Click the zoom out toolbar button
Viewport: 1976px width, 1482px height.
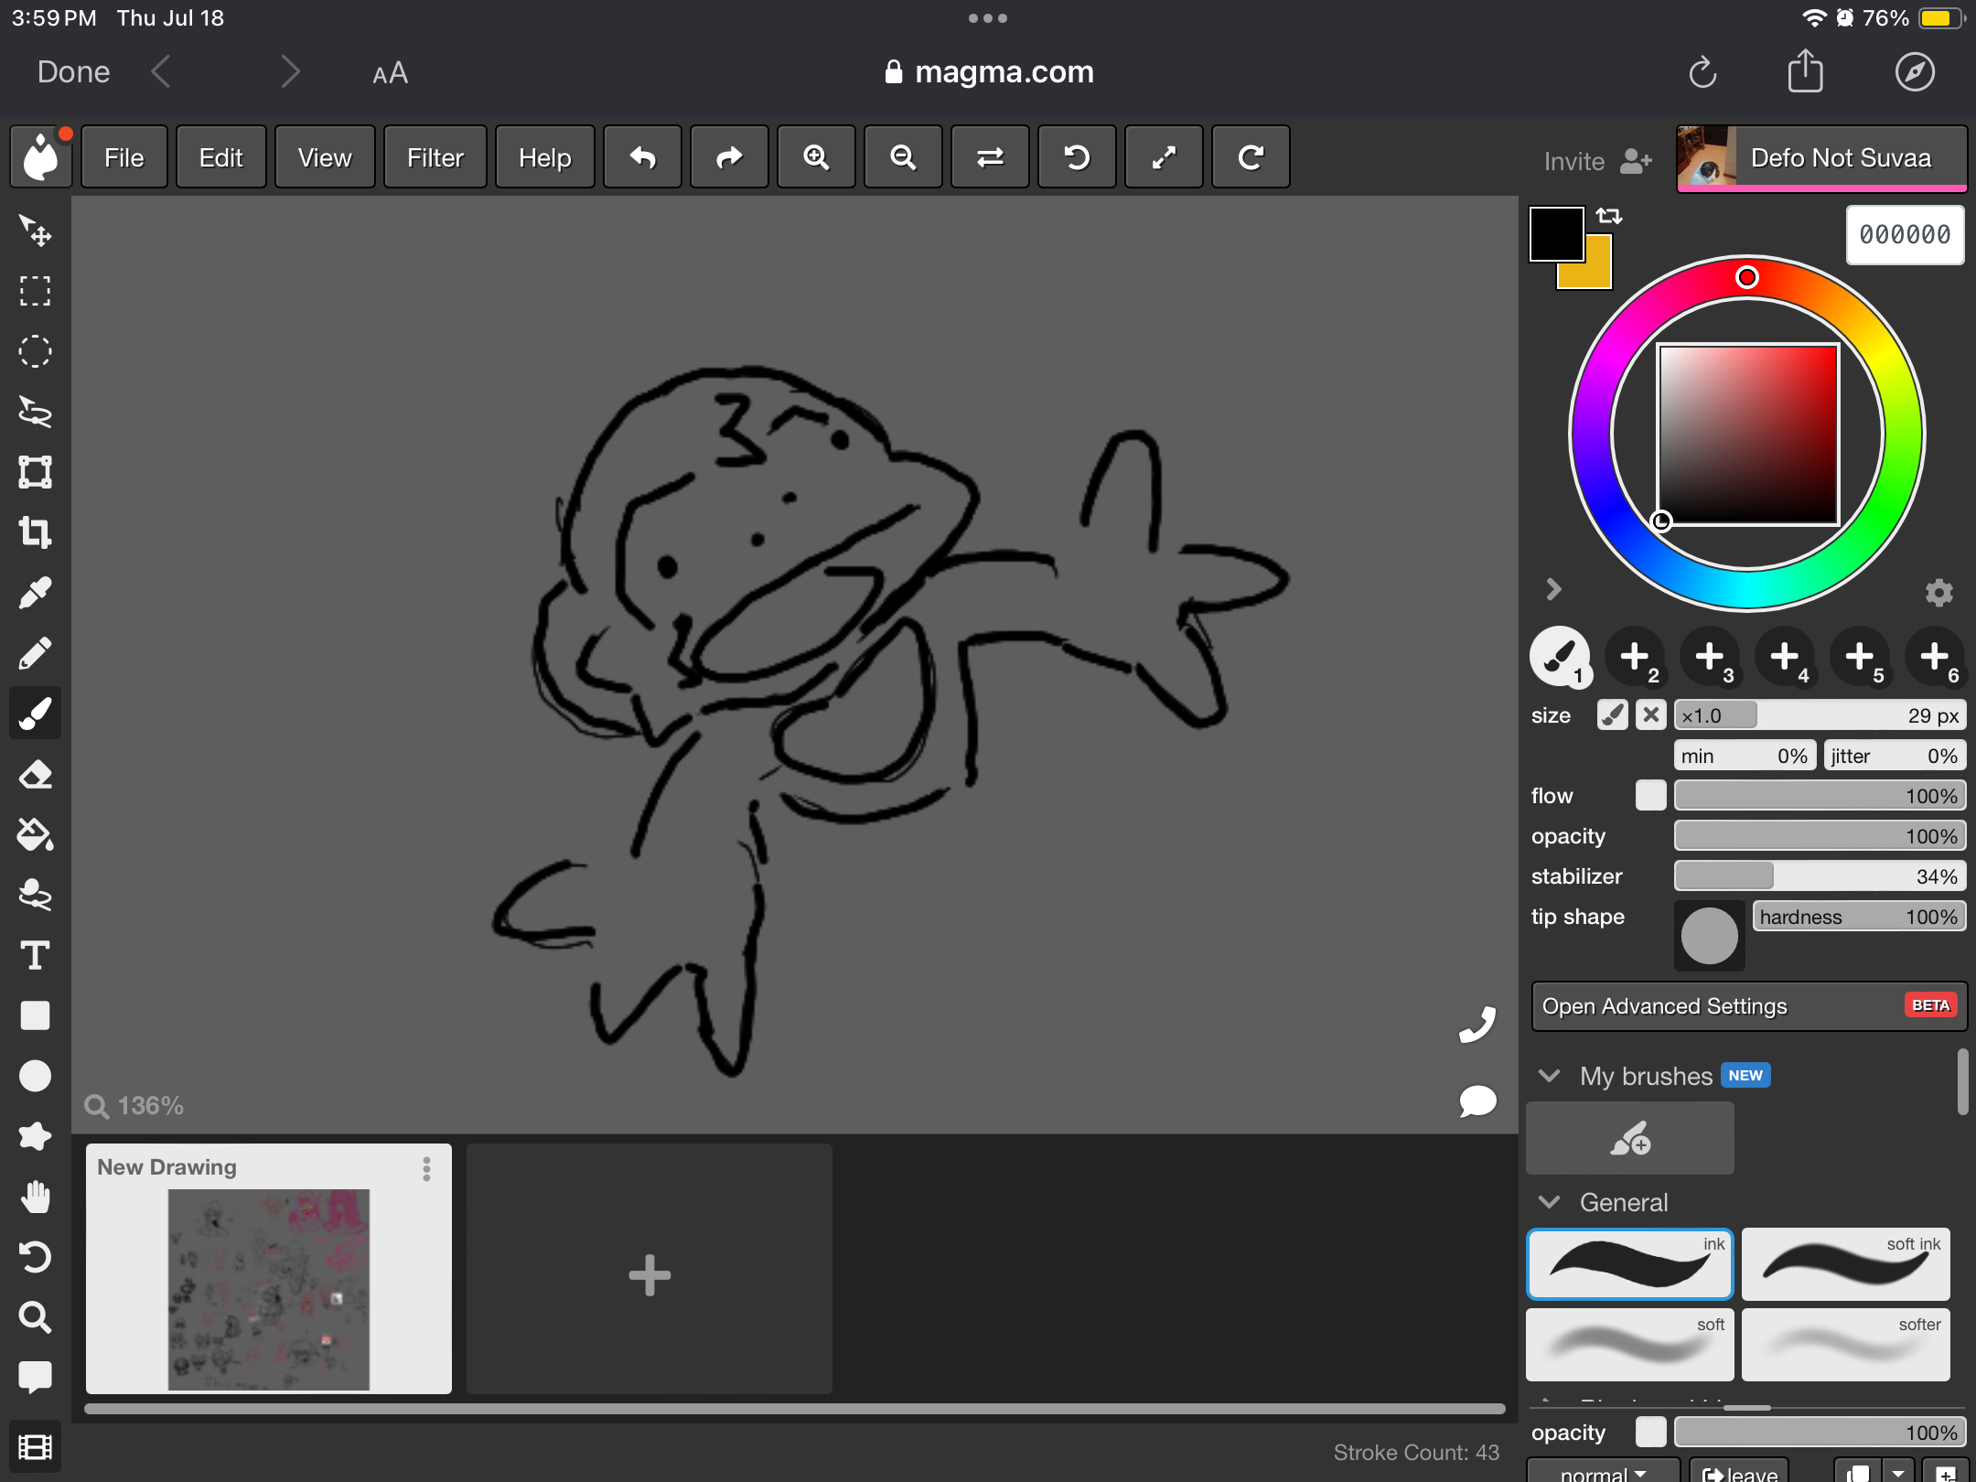pyautogui.click(x=903, y=157)
